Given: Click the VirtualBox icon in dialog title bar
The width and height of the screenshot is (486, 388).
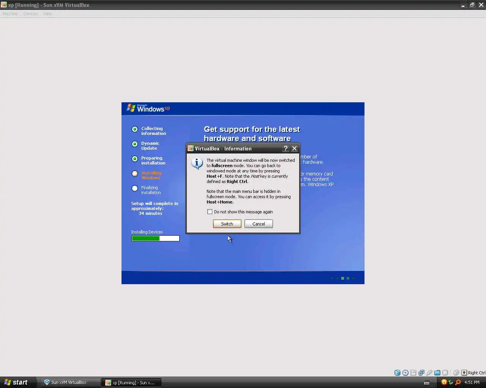Looking at the screenshot, I should click(191, 149).
